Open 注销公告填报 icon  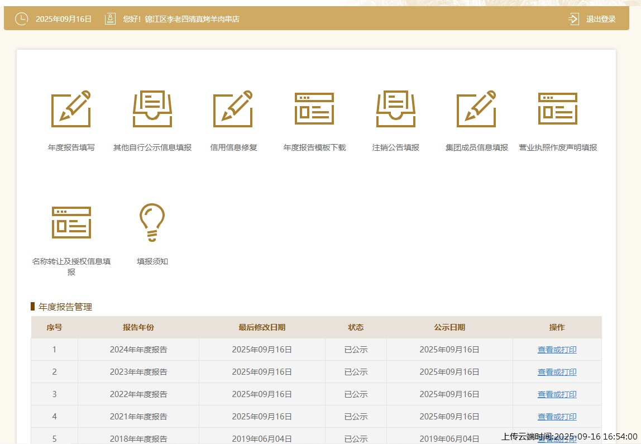pyautogui.click(x=396, y=109)
